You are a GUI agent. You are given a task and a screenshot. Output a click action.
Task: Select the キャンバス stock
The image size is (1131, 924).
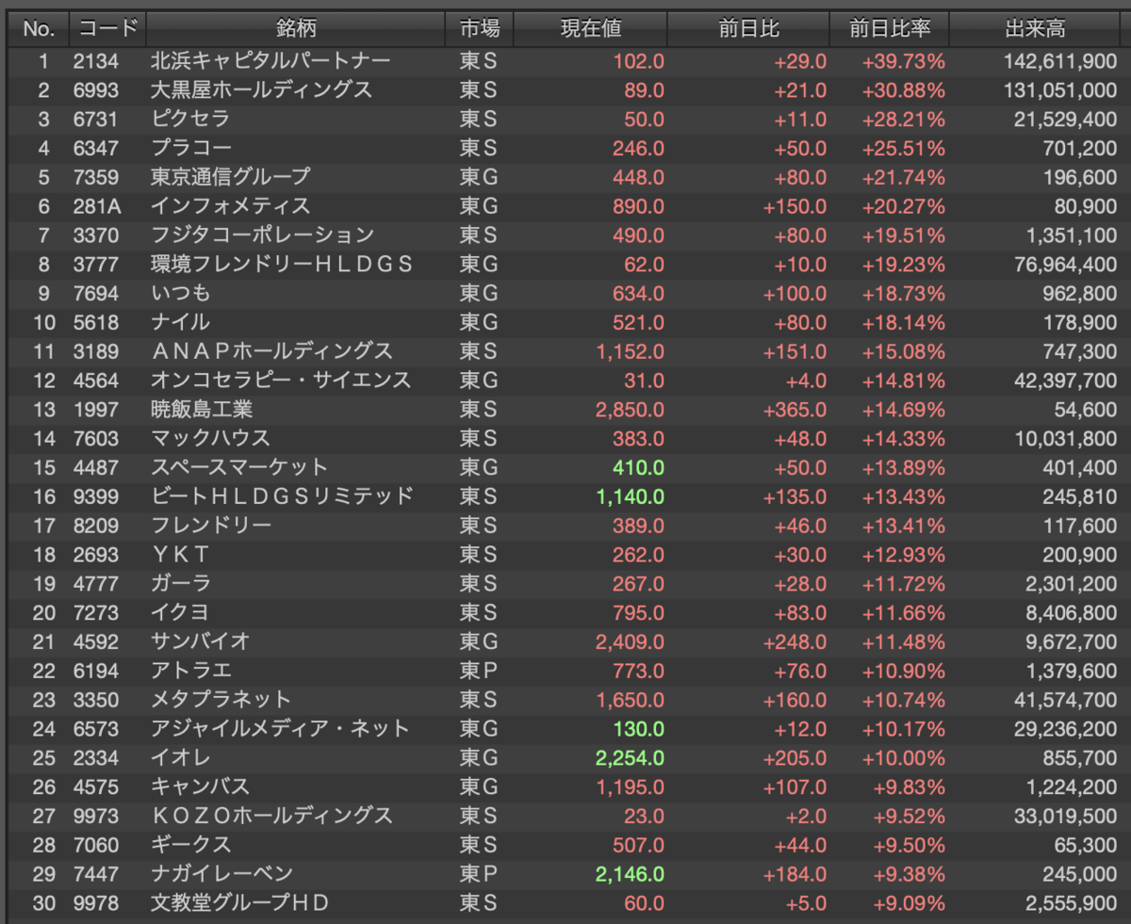201,786
